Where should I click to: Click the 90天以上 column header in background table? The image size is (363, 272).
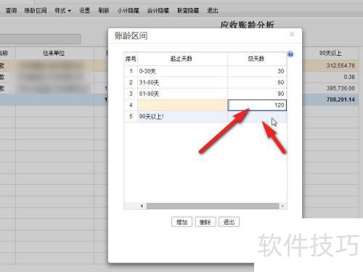[330, 53]
